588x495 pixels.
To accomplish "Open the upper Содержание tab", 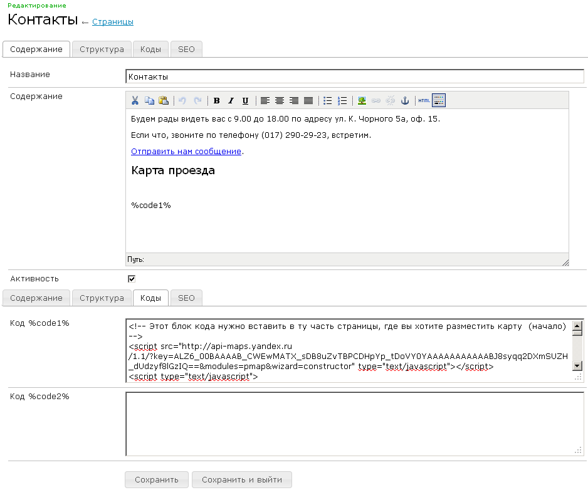I will pos(36,49).
